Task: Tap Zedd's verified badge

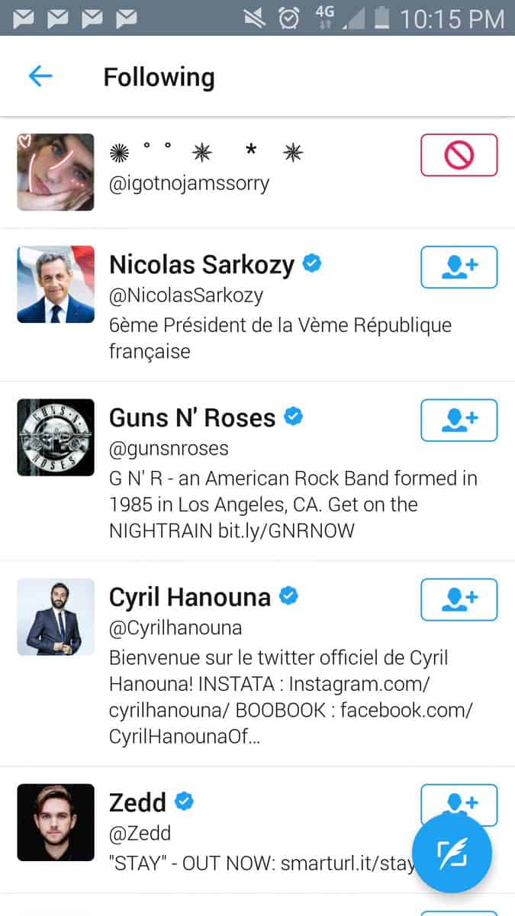Action: pyautogui.click(x=184, y=801)
